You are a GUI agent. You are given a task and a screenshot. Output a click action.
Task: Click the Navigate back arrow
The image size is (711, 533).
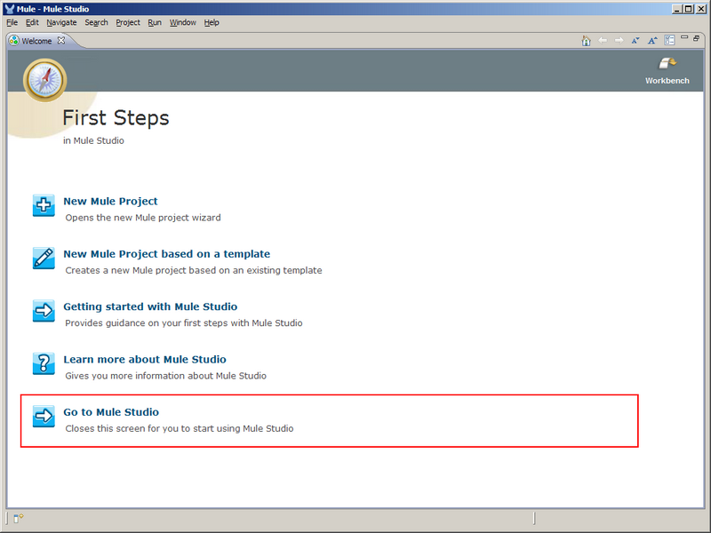[603, 41]
